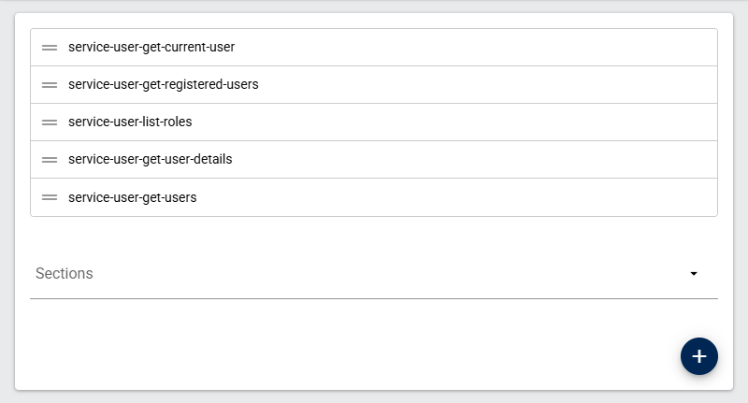This screenshot has width=748, height=403.
Task: Select the service-user-get-current-user list item
Action: [x=151, y=48]
